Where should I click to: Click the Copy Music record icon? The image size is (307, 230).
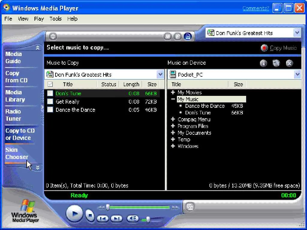coord(264,48)
